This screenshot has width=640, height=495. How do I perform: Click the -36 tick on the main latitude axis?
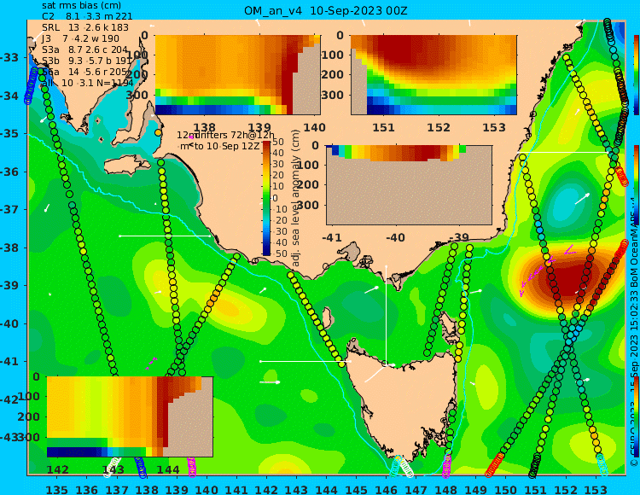coord(9,172)
